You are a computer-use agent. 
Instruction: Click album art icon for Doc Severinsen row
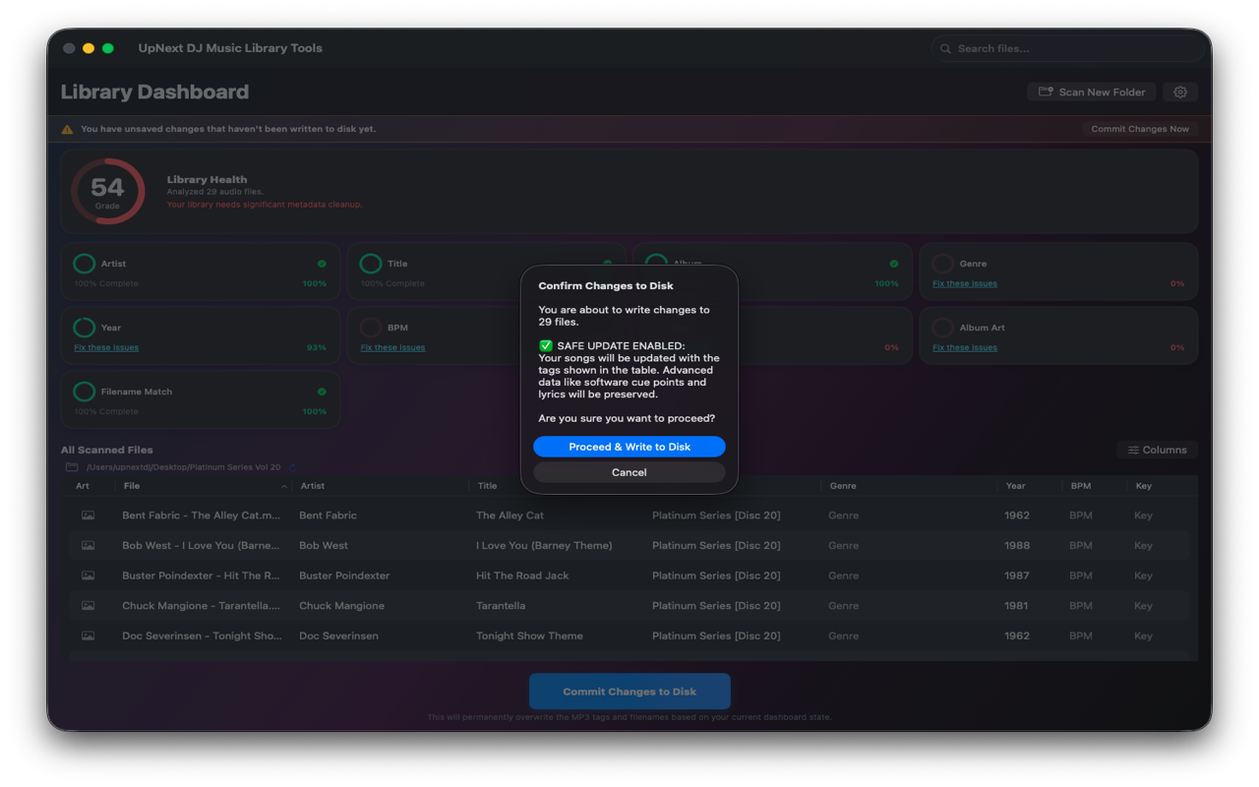click(x=88, y=636)
